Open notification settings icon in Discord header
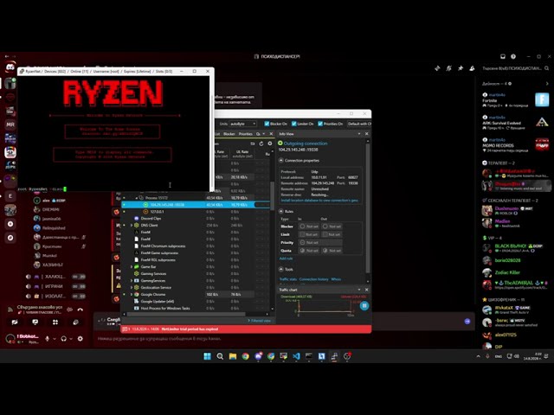Screen dimensions: 554x415 [448, 68]
